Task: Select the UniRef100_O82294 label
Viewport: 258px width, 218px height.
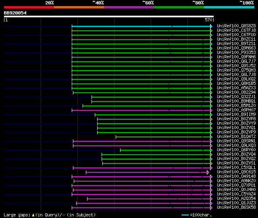Action: click(x=236, y=93)
